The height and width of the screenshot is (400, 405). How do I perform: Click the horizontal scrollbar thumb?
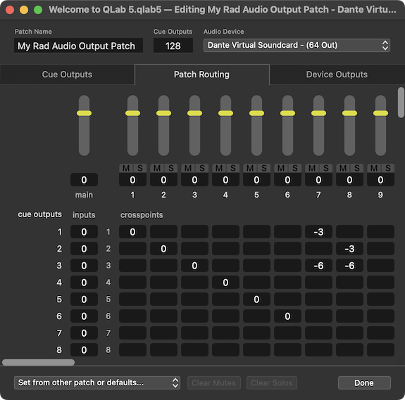[x=38, y=362]
